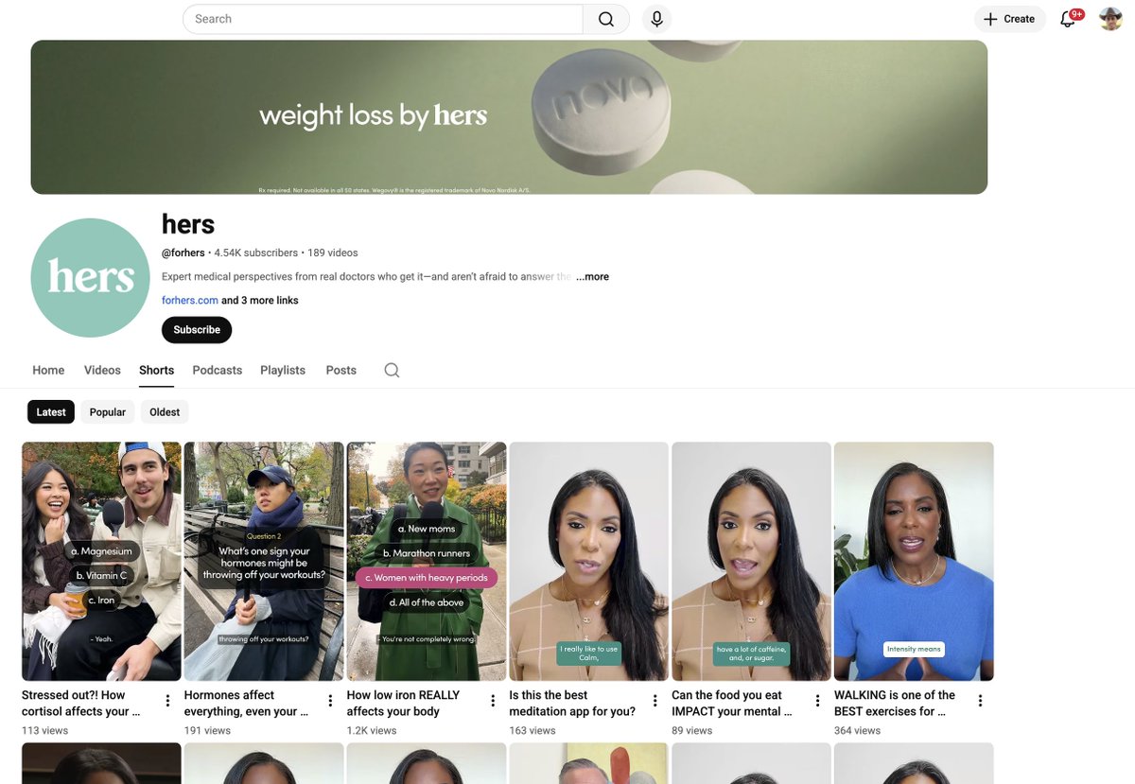The height and width of the screenshot is (784, 1135).
Task: Open 'Can the food you eat IMPACT your mental' title
Action: pyautogui.click(x=732, y=704)
